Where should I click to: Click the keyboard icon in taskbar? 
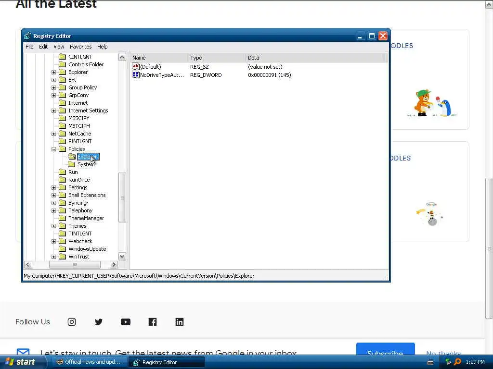point(430,362)
